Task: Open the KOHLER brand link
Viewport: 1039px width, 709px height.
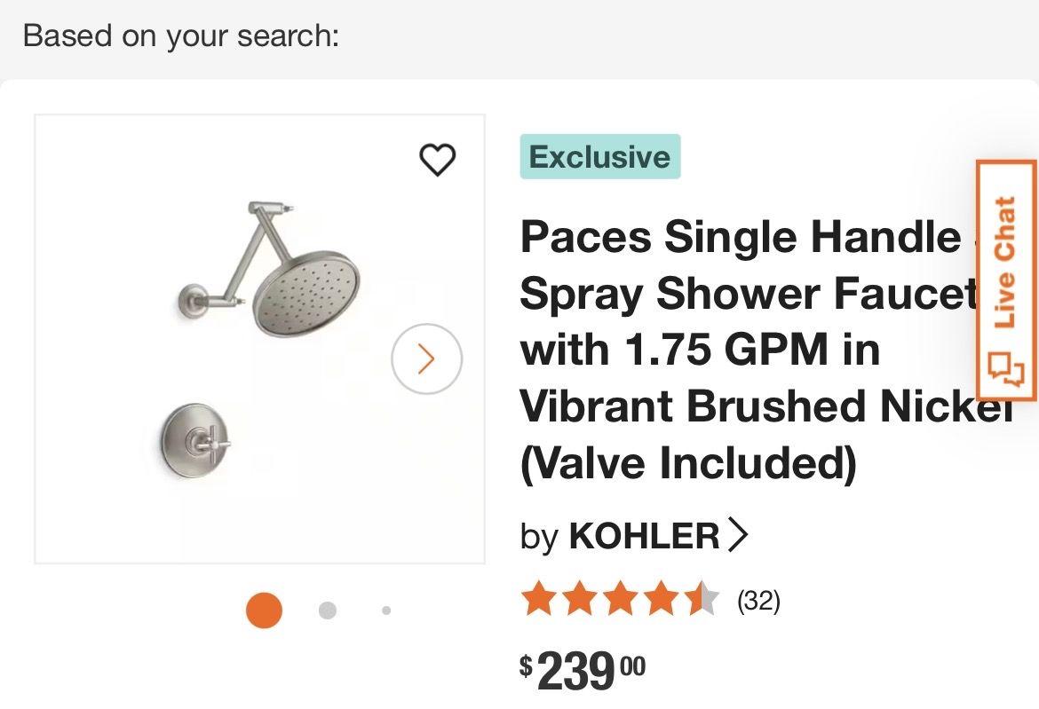Action: [643, 536]
